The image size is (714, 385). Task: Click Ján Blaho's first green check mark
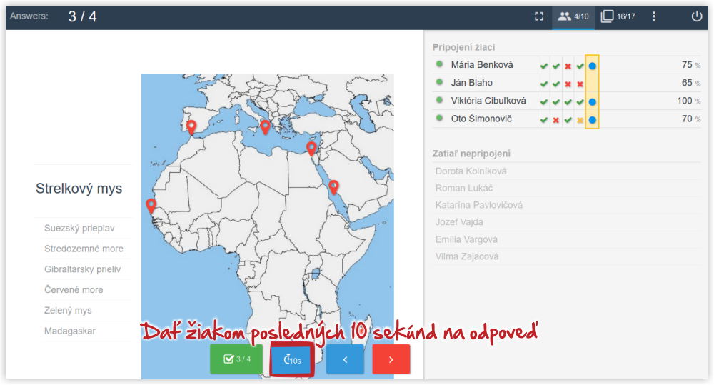point(543,84)
